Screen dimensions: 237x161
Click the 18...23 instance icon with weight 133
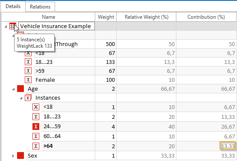pyautogui.click(x=28, y=62)
